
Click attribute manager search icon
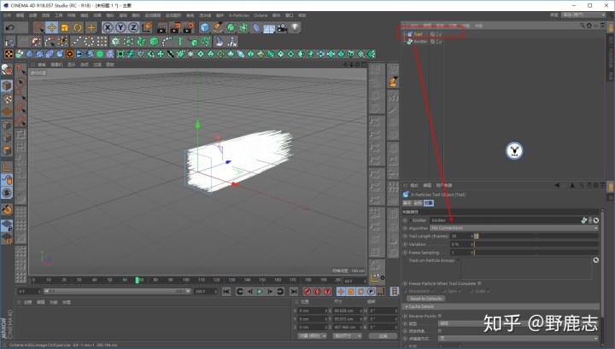(x=582, y=185)
